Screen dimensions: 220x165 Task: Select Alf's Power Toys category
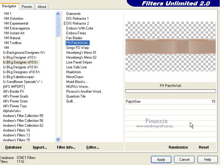[15, 106]
